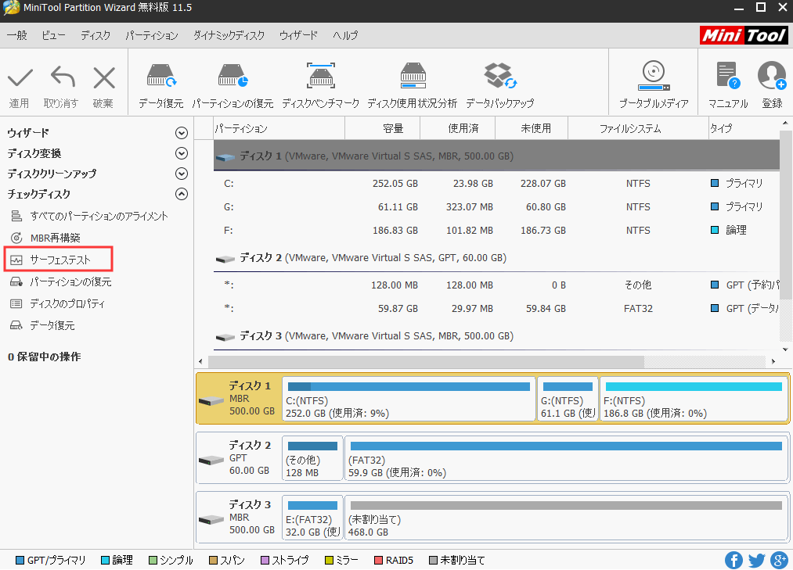Open the Google+ share icon
Image resolution: width=793 pixels, height=570 pixels.
pyautogui.click(x=780, y=560)
